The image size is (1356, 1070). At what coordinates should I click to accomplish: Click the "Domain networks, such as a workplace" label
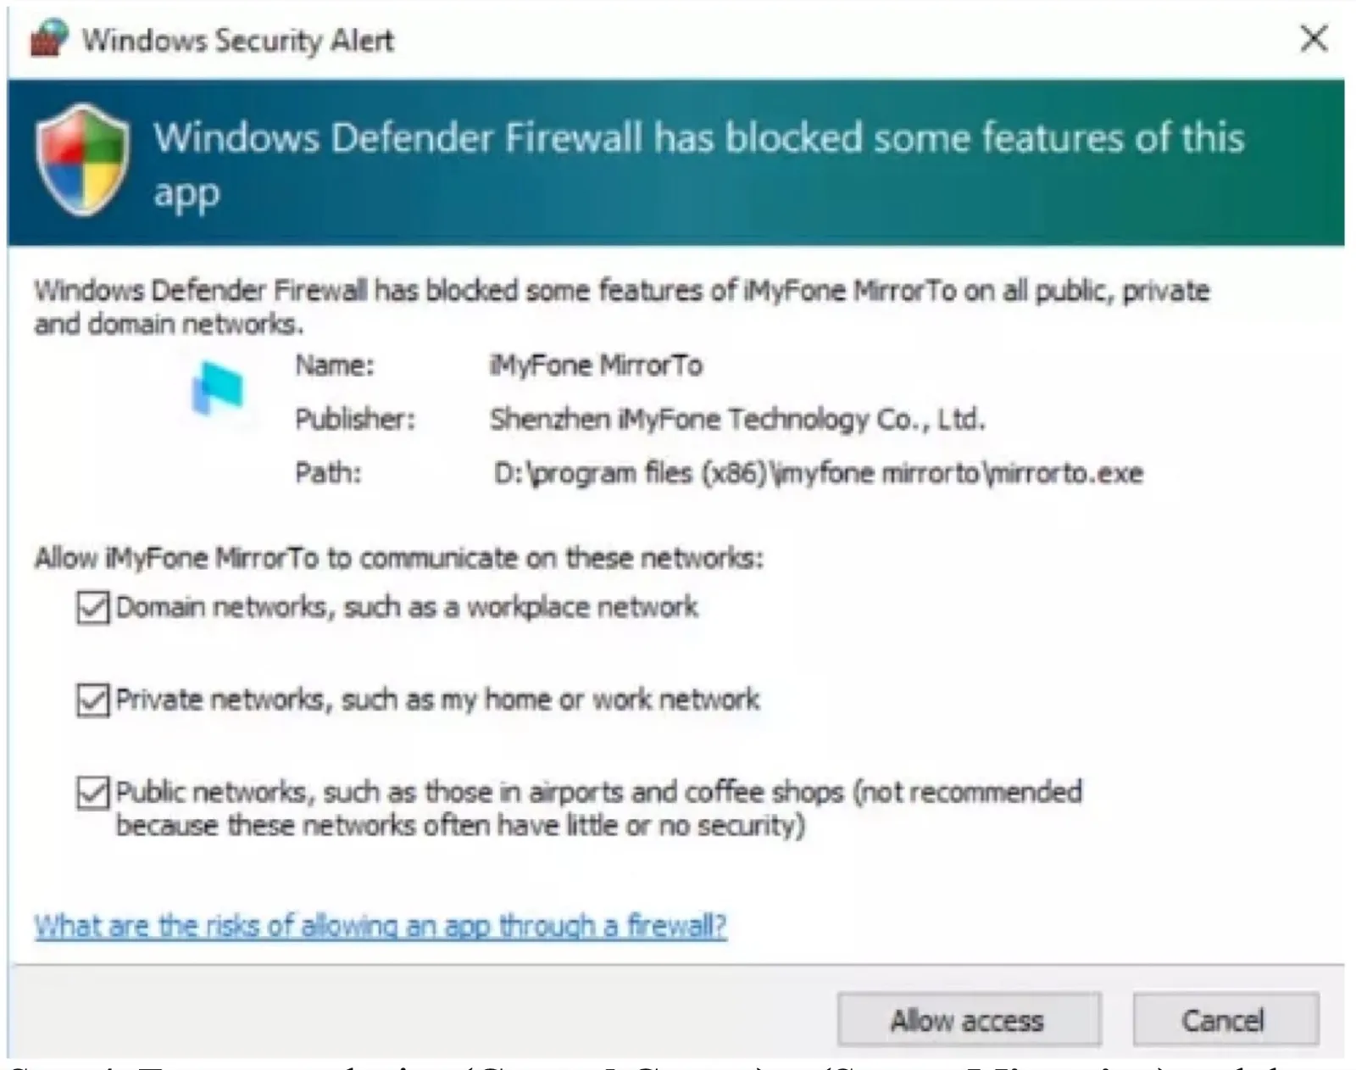[407, 607]
